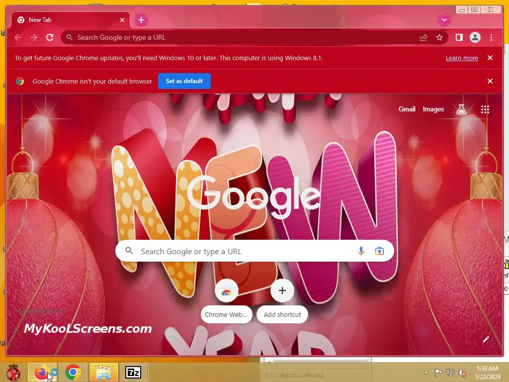Open the Learn more link
This screenshot has height=382, width=509.
pos(462,58)
